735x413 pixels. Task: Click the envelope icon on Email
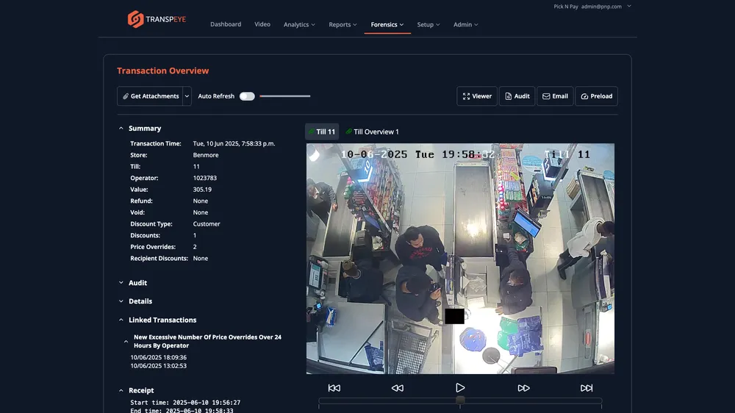pos(546,96)
